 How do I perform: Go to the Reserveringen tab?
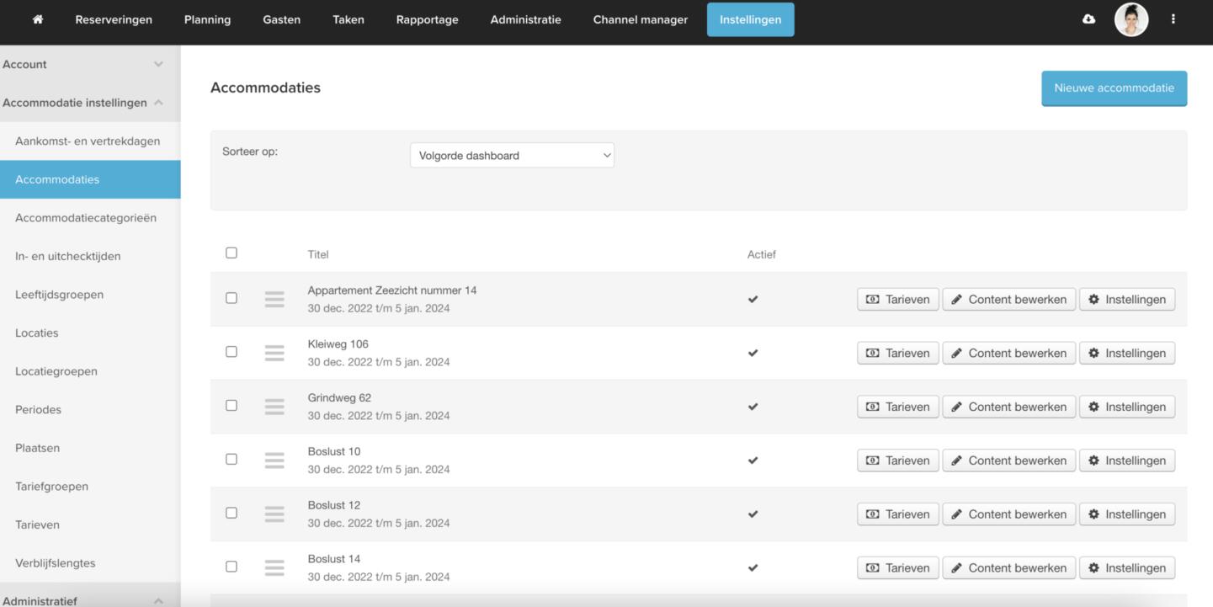114,19
